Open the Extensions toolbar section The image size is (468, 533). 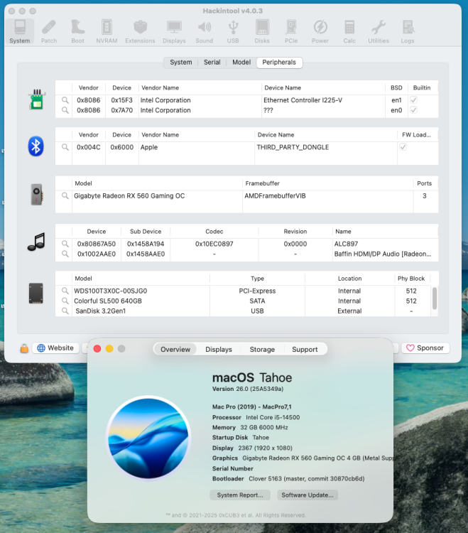pos(140,31)
